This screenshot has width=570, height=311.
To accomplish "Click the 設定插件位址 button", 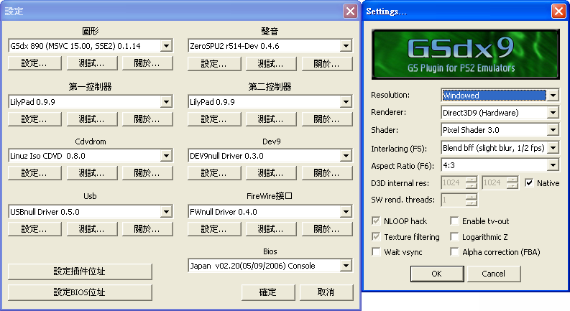I will point(80,271).
